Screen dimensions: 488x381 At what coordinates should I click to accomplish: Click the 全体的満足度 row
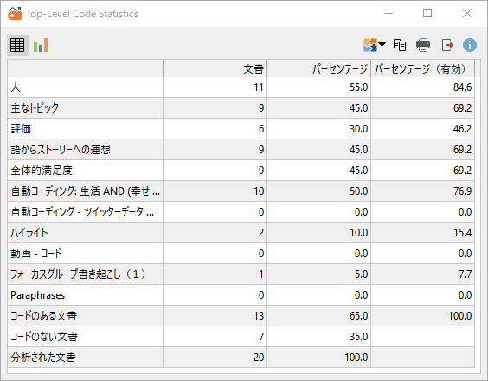[x=241, y=171]
